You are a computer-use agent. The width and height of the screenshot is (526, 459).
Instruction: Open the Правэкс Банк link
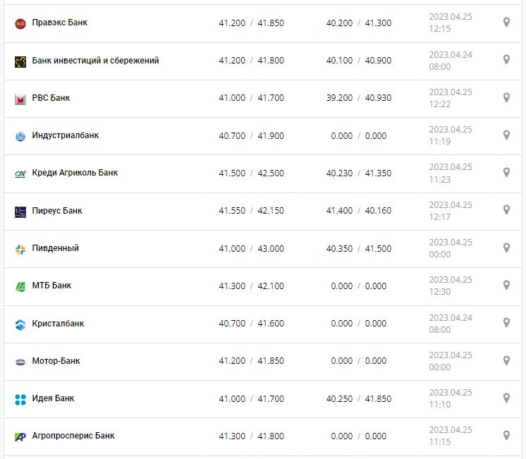point(60,23)
